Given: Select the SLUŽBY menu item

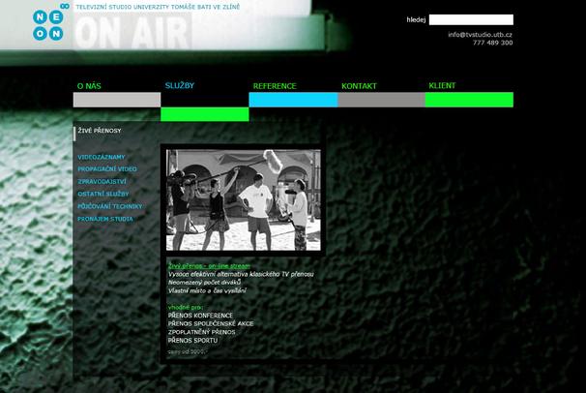Looking at the screenshot, I should 179,85.
